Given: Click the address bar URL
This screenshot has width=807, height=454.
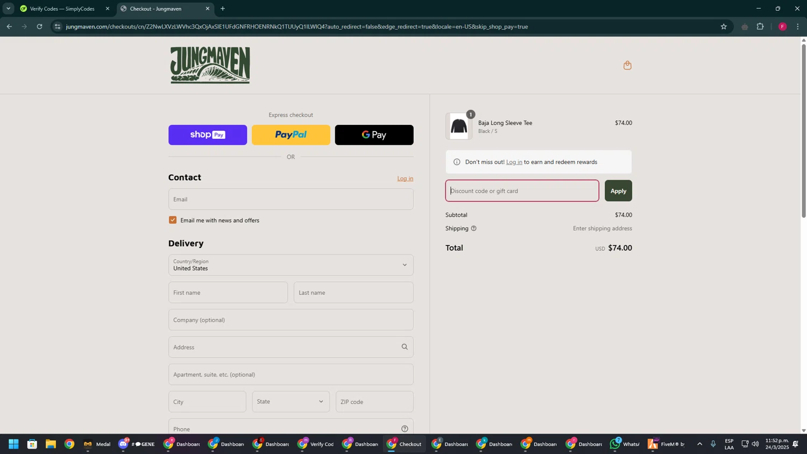Looking at the screenshot, I should click(x=297, y=26).
